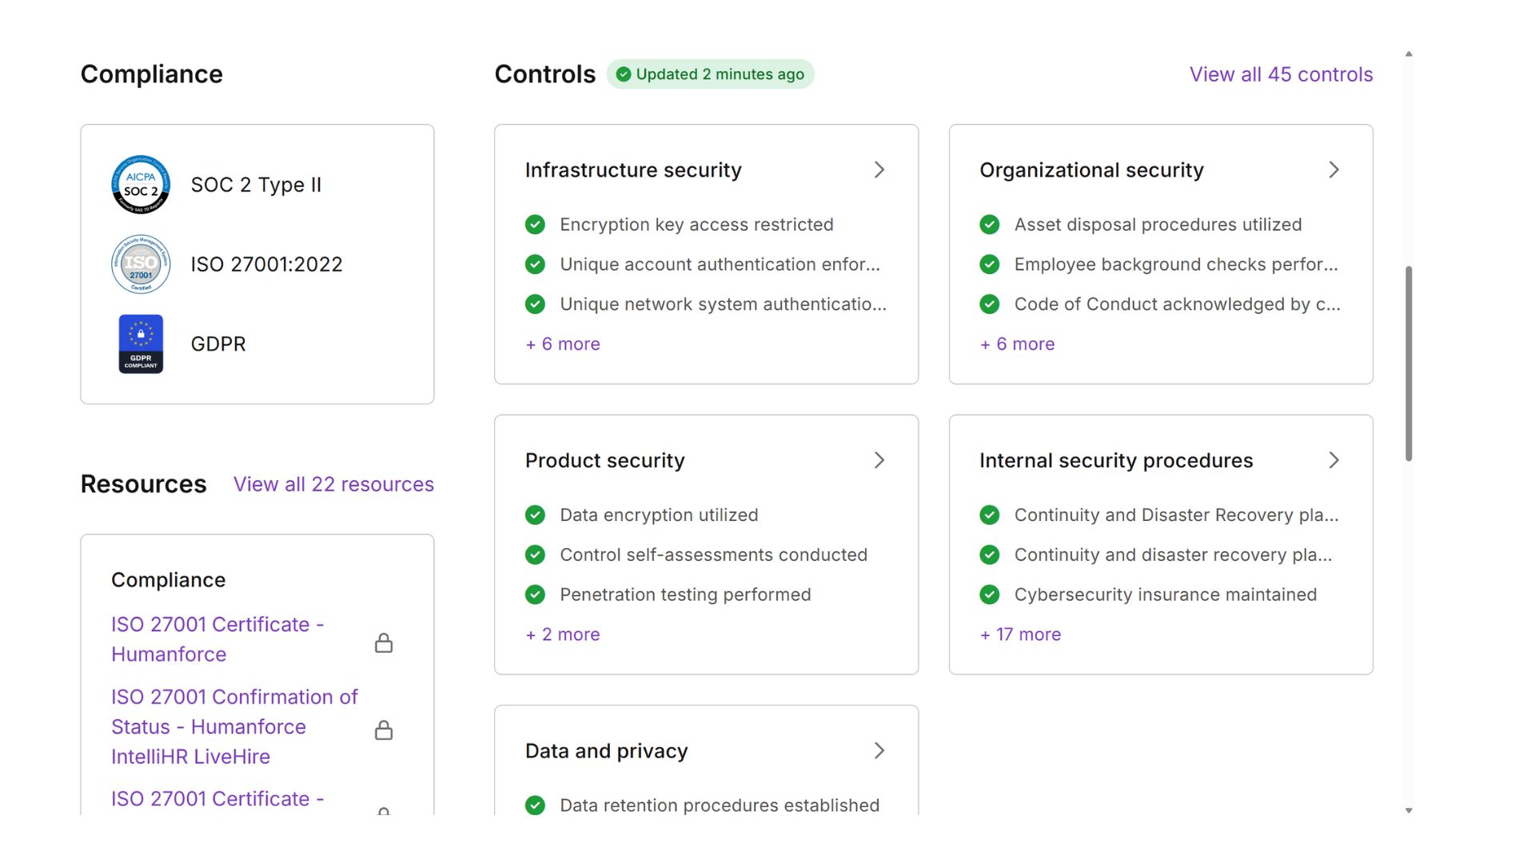Select the ISO 27001:2022 certification badge
Viewport: 1535px width, 863px height.
coord(141,264)
